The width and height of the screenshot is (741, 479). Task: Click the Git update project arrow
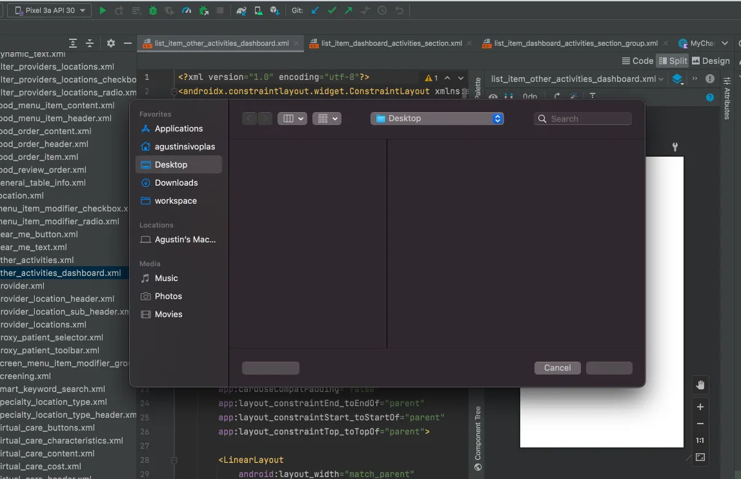315,10
